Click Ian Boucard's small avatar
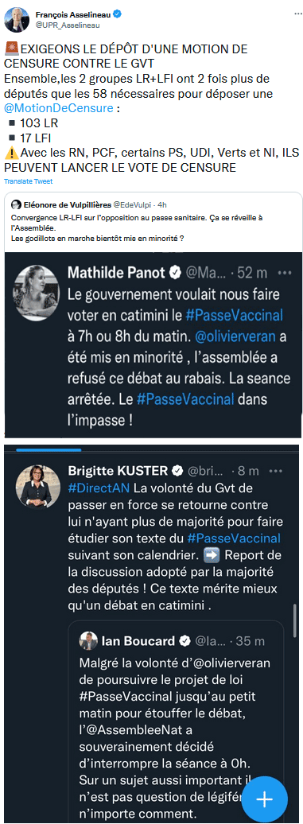The height and width of the screenshot is (824, 303). (x=88, y=641)
